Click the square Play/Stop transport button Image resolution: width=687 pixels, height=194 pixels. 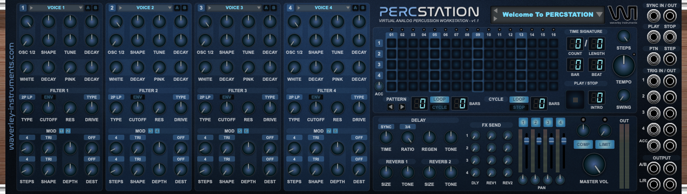point(575,99)
